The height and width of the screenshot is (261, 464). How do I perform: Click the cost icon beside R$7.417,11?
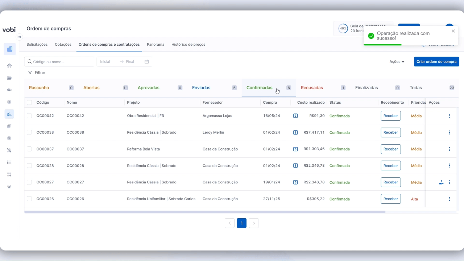coord(295,133)
